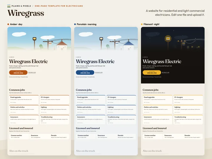
Task: Click 'Licensed and insured' heading in Amber preview
Action: [x=21, y=128]
